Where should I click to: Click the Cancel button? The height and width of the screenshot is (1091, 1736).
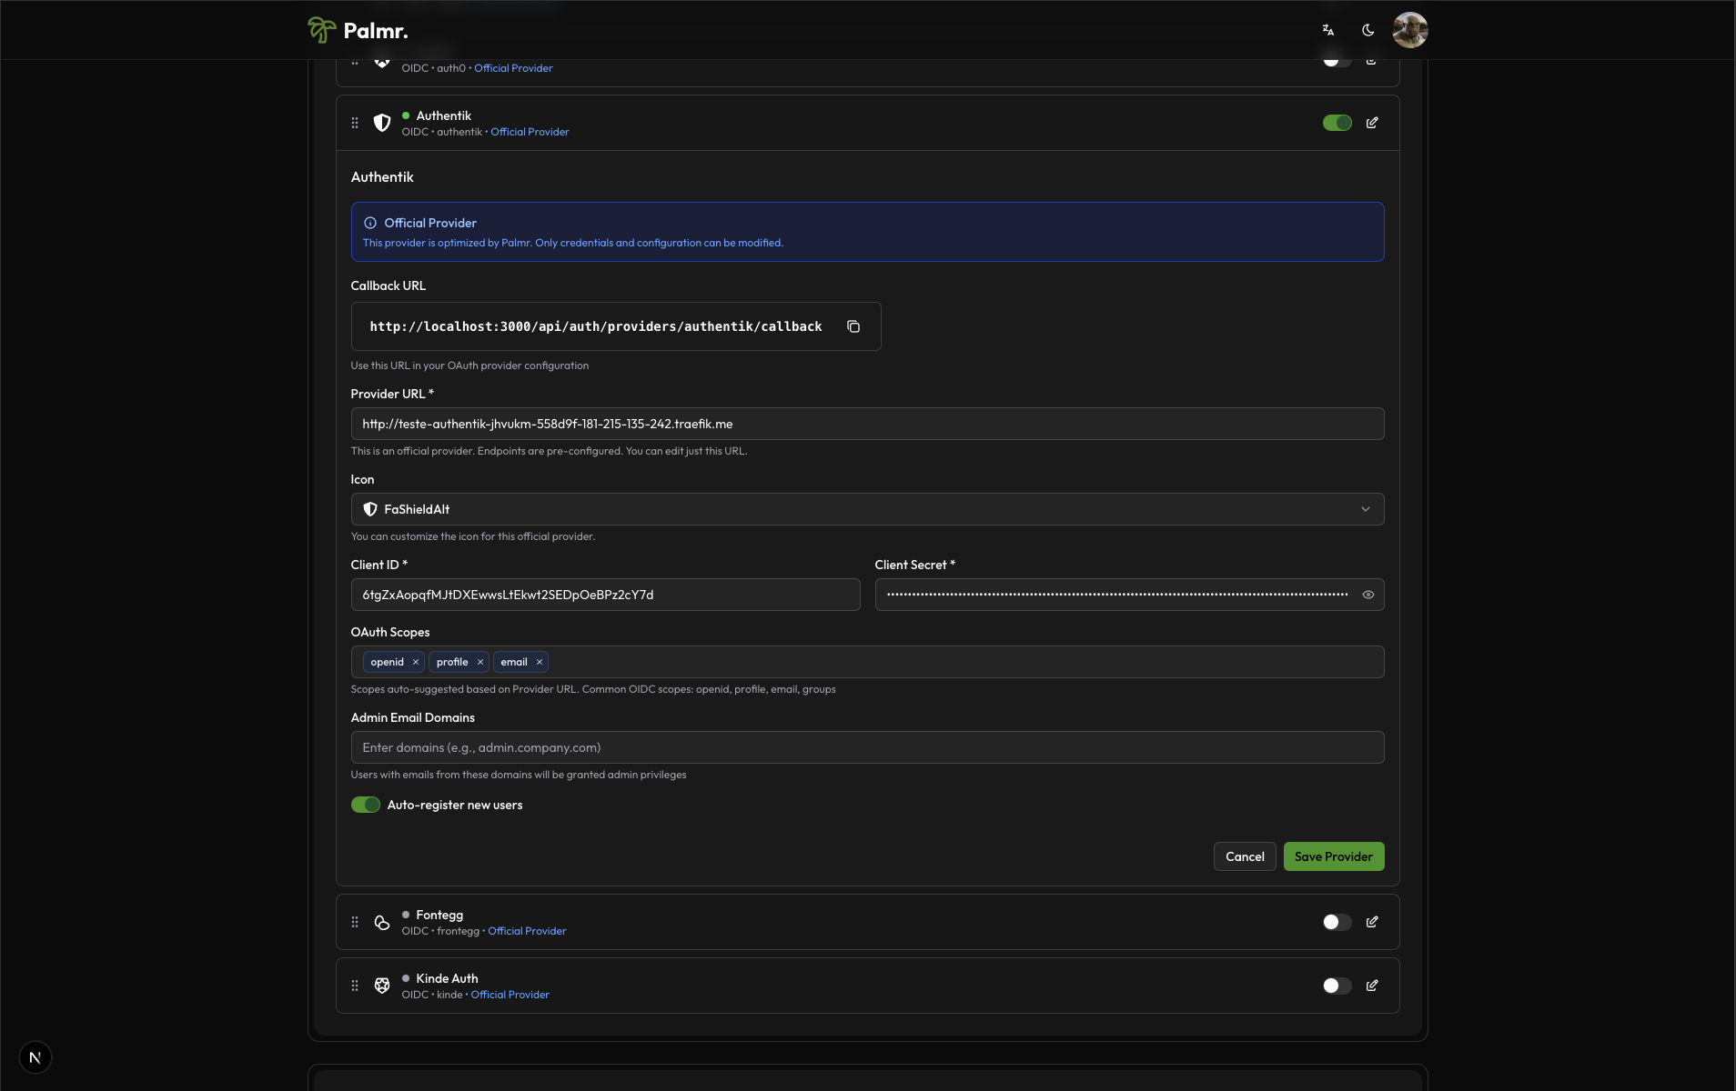coord(1245,856)
